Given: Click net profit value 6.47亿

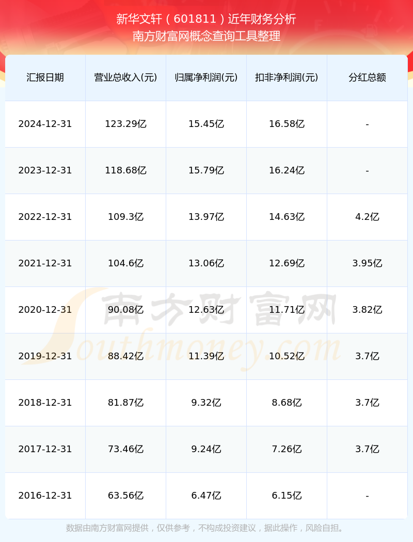Looking at the screenshot, I should point(206,496).
